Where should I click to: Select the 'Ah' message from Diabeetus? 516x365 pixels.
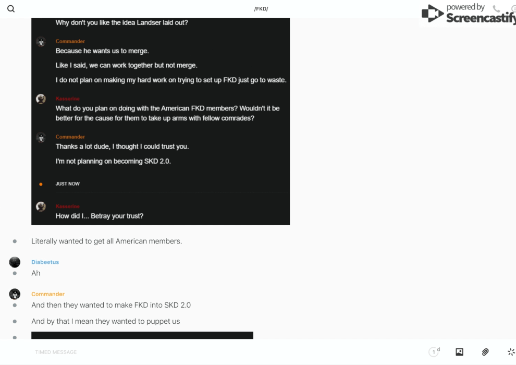[36, 273]
